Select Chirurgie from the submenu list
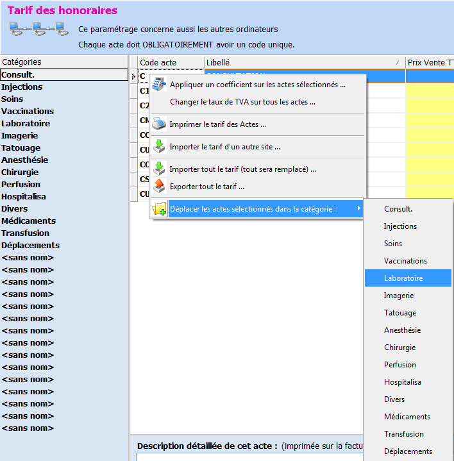 (399, 348)
